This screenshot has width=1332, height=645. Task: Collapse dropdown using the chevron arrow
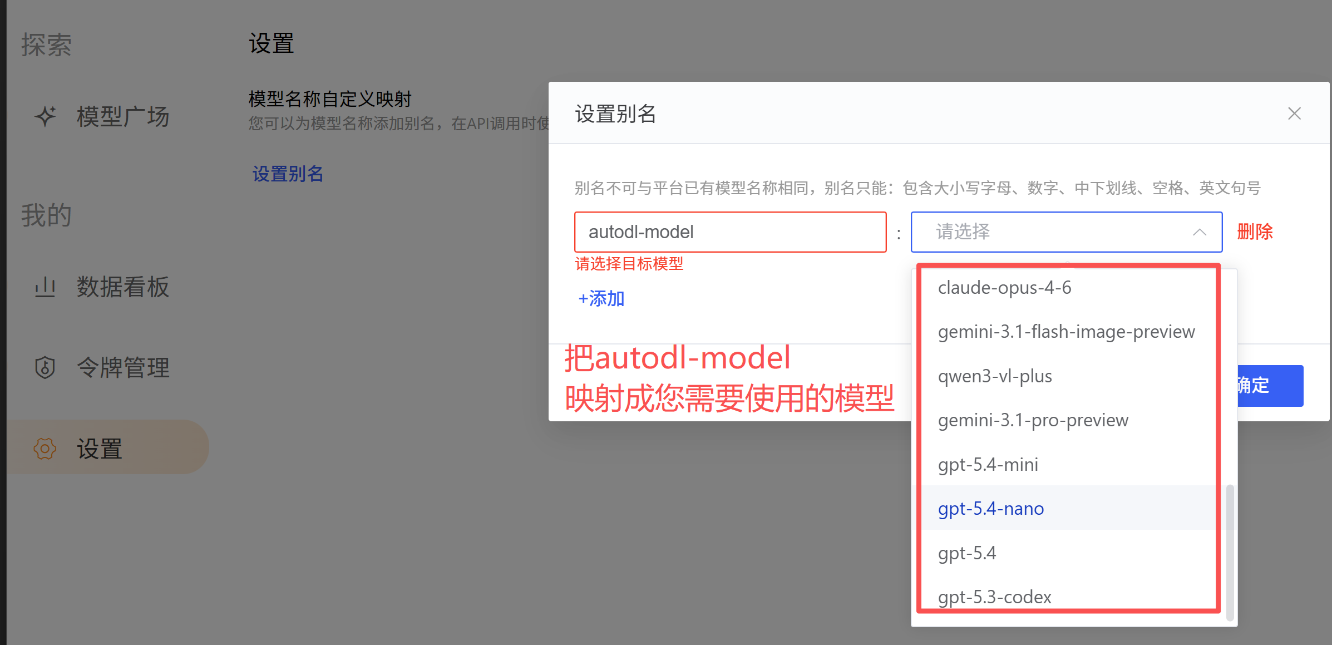pos(1199,232)
